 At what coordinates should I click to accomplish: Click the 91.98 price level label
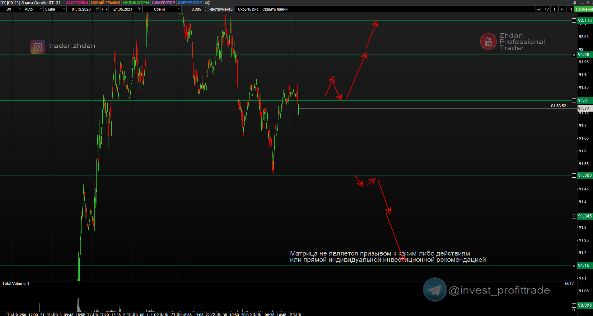tap(585, 55)
